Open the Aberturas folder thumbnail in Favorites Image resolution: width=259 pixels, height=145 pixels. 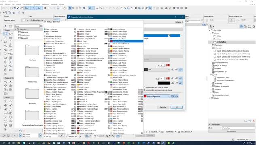point(32,50)
